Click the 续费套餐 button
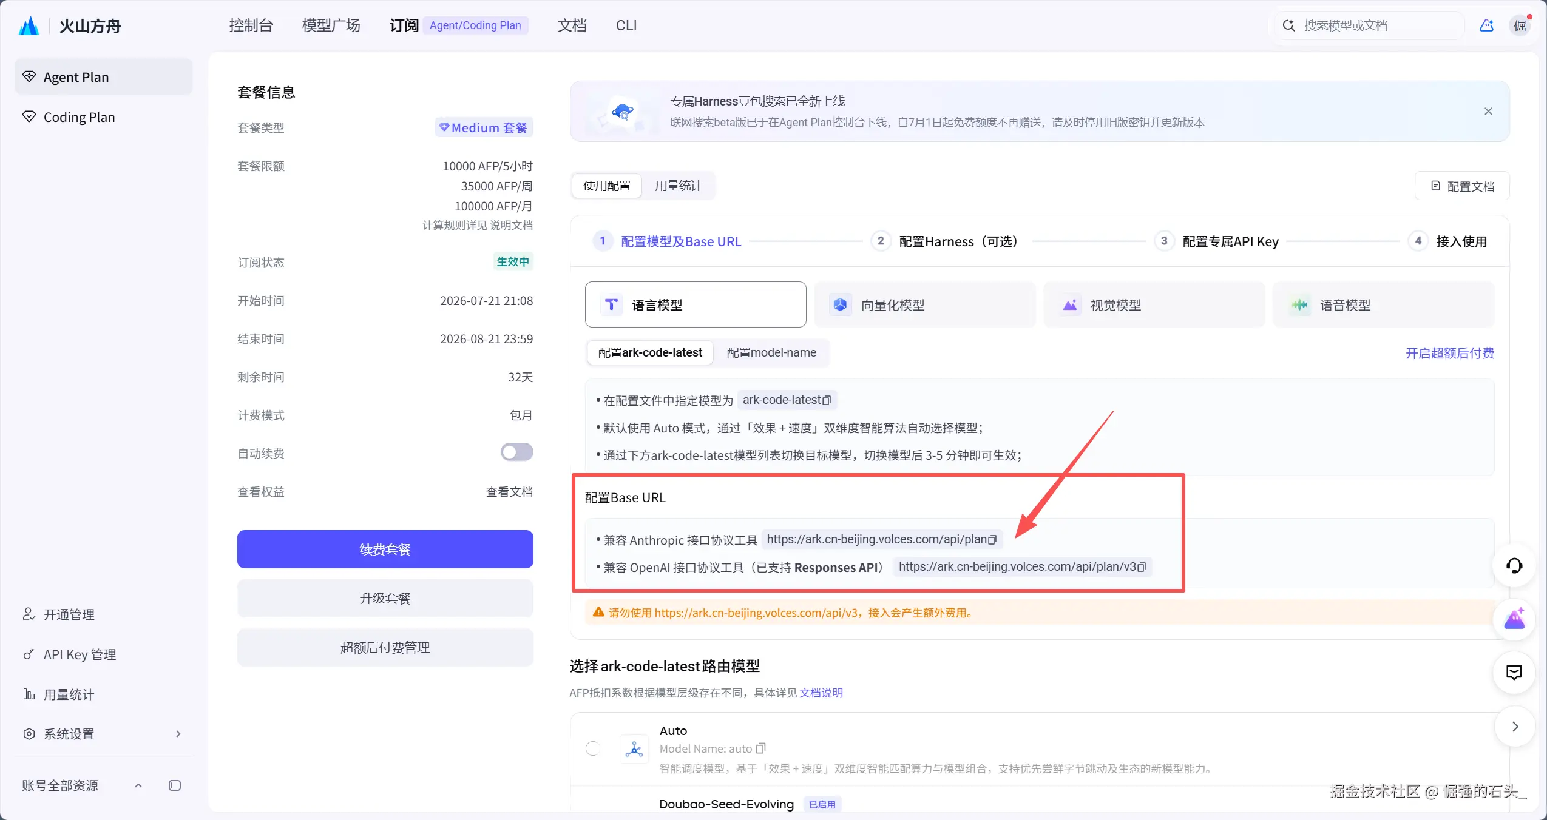 click(x=385, y=549)
